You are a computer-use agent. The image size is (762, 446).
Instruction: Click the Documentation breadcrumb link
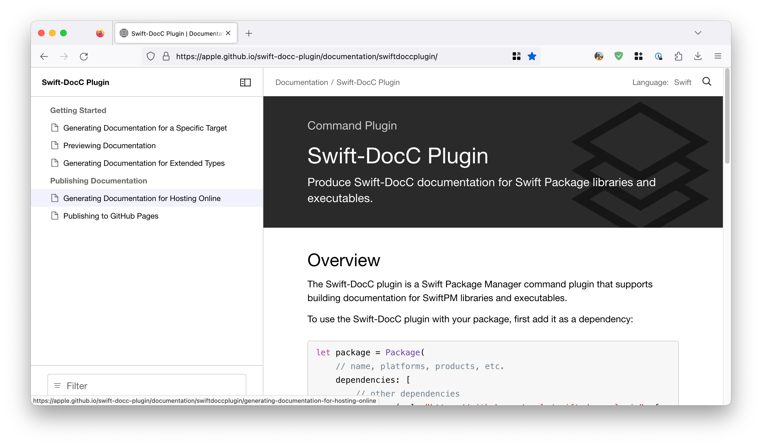click(301, 82)
